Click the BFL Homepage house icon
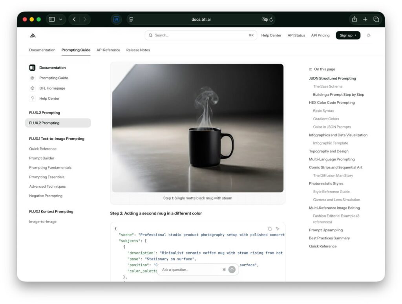 (x=32, y=88)
